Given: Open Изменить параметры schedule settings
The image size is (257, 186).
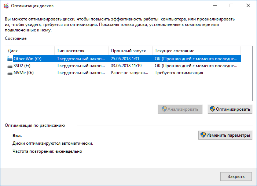Looking at the screenshot, I should (x=225, y=135).
